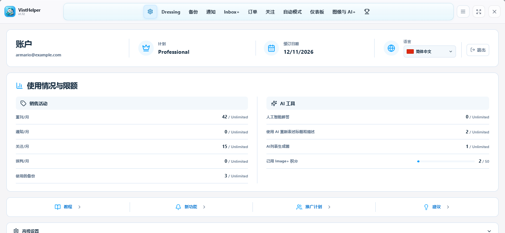Viewport: 505px width, 233px height.
Task: Open the 新功能 link
Action: [x=191, y=207]
